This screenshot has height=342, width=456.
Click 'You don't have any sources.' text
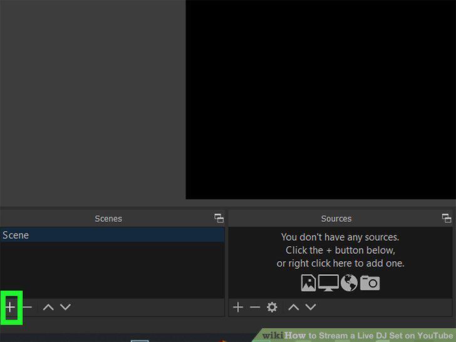tap(340, 237)
